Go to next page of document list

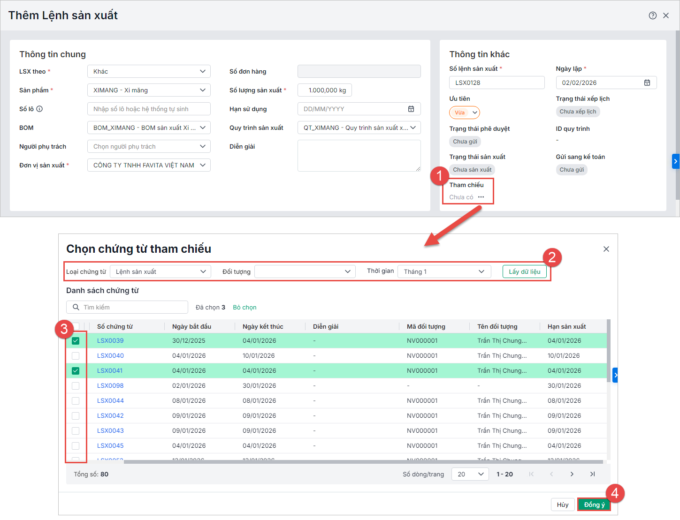pyautogui.click(x=572, y=474)
